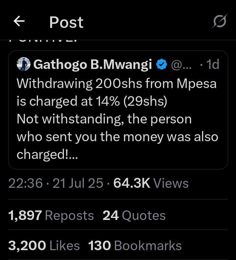Open the 24 Quotes list
The width and height of the screenshot is (236, 260).
pos(134,216)
